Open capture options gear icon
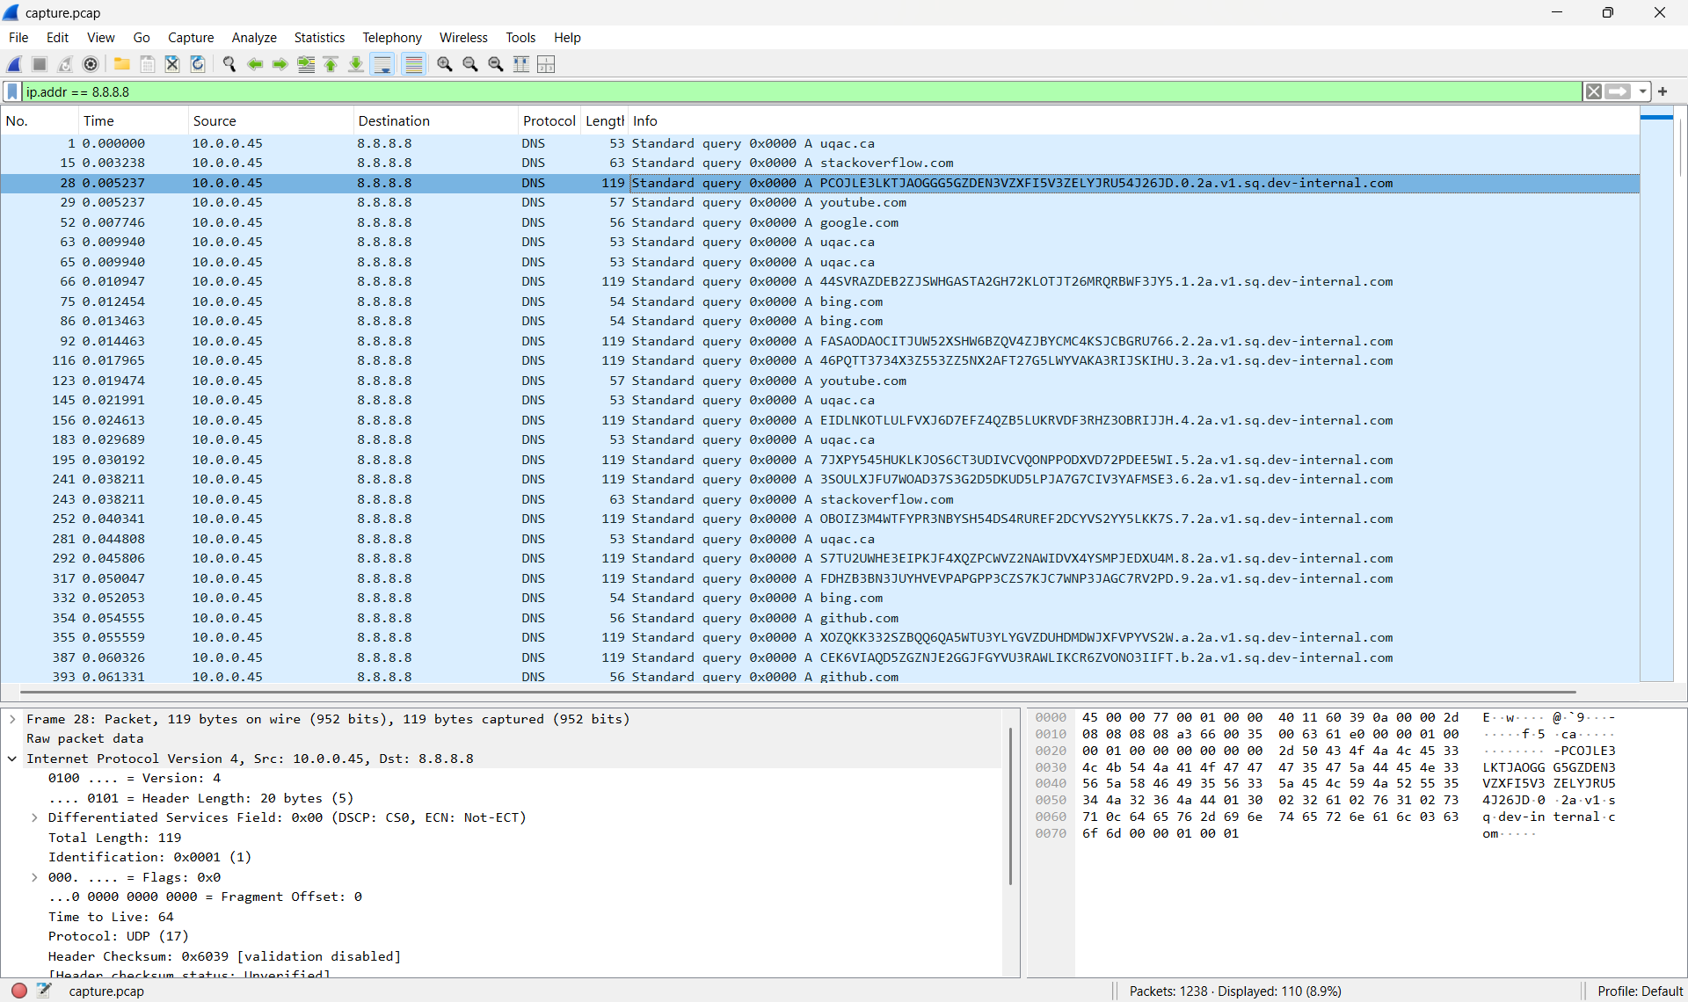 click(91, 64)
